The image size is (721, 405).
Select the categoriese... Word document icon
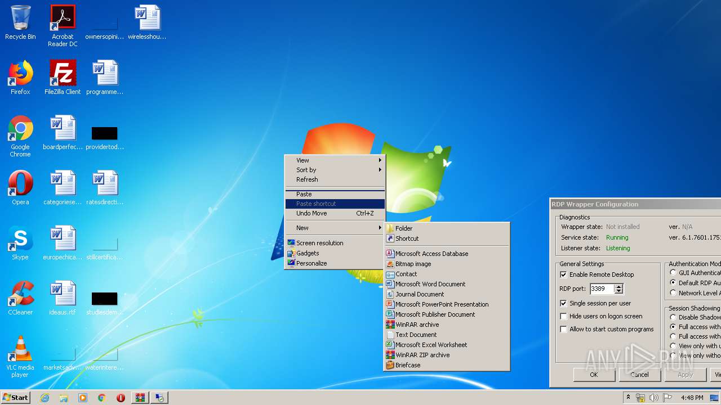point(63,188)
